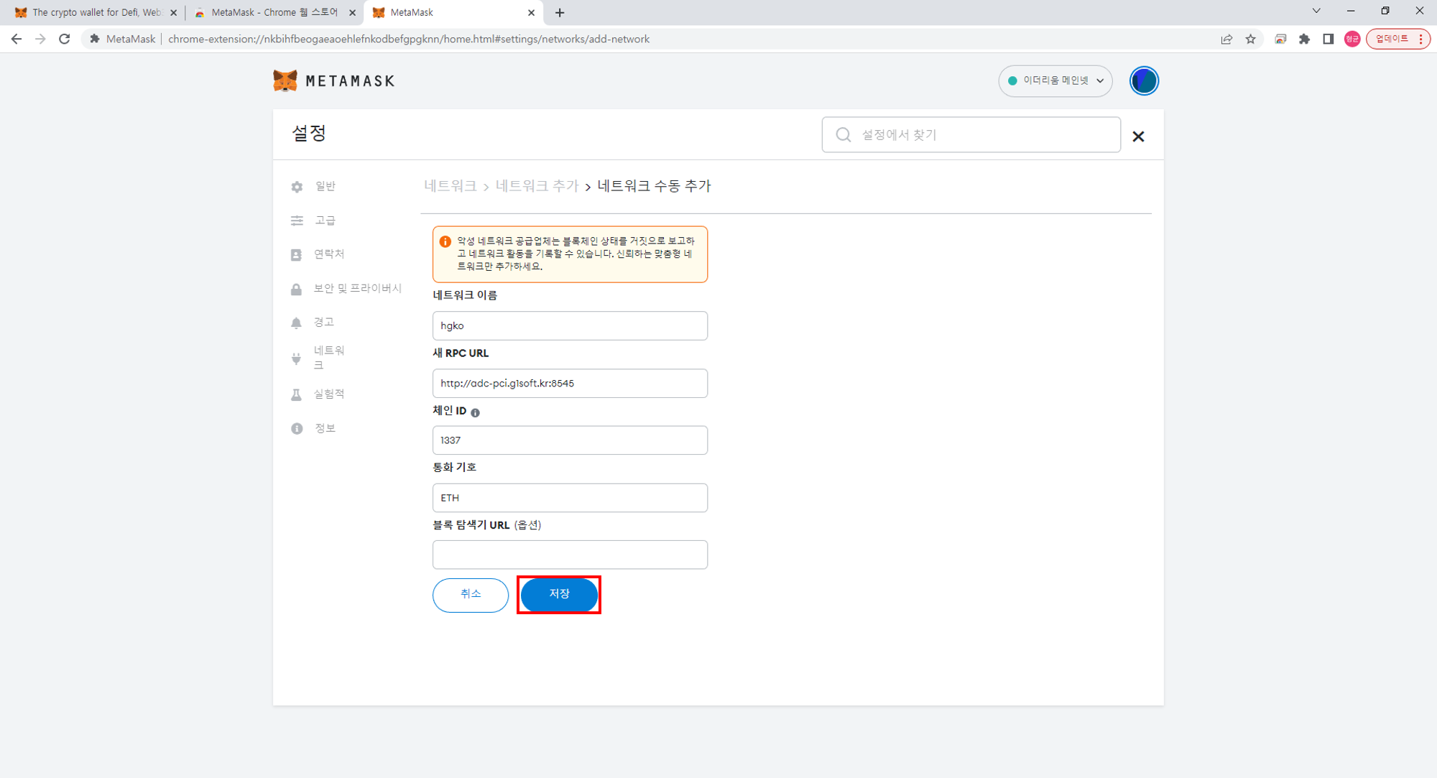Open the Networks sidebar menu item
Viewport: 1437px width, 778px height.
click(328, 357)
